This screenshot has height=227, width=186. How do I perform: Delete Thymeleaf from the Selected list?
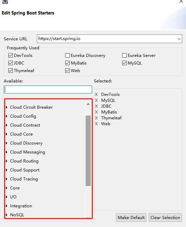[96, 118]
